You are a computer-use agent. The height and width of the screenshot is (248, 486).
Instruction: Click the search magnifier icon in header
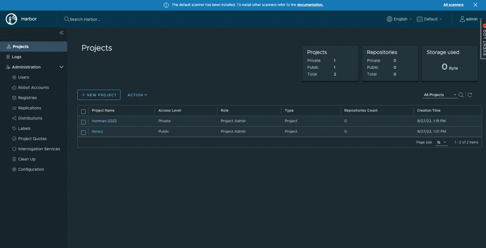pyautogui.click(x=66, y=19)
